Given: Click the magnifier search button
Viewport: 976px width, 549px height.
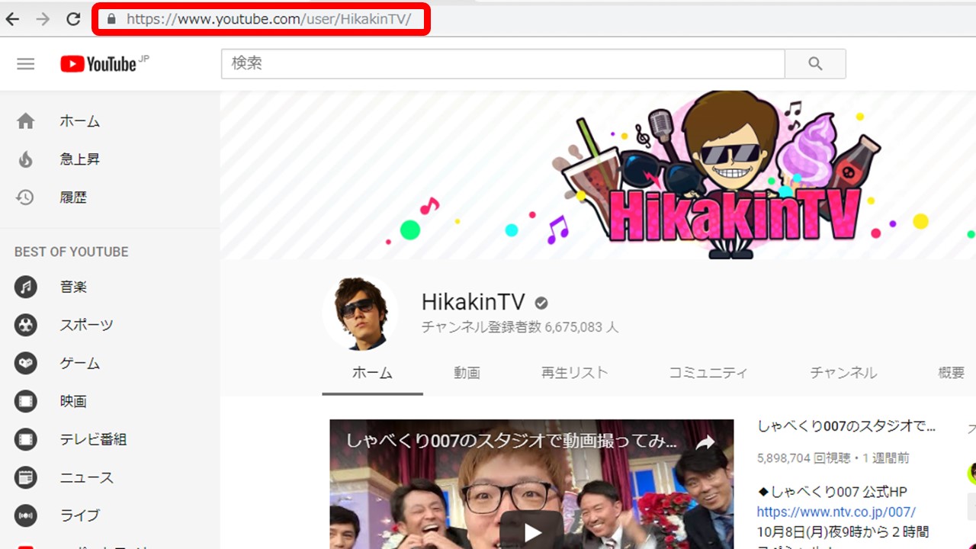Looking at the screenshot, I should [x=815, y=64].
